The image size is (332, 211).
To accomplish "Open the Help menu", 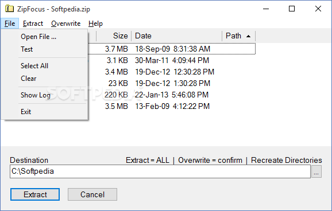I will click(95, 24).
